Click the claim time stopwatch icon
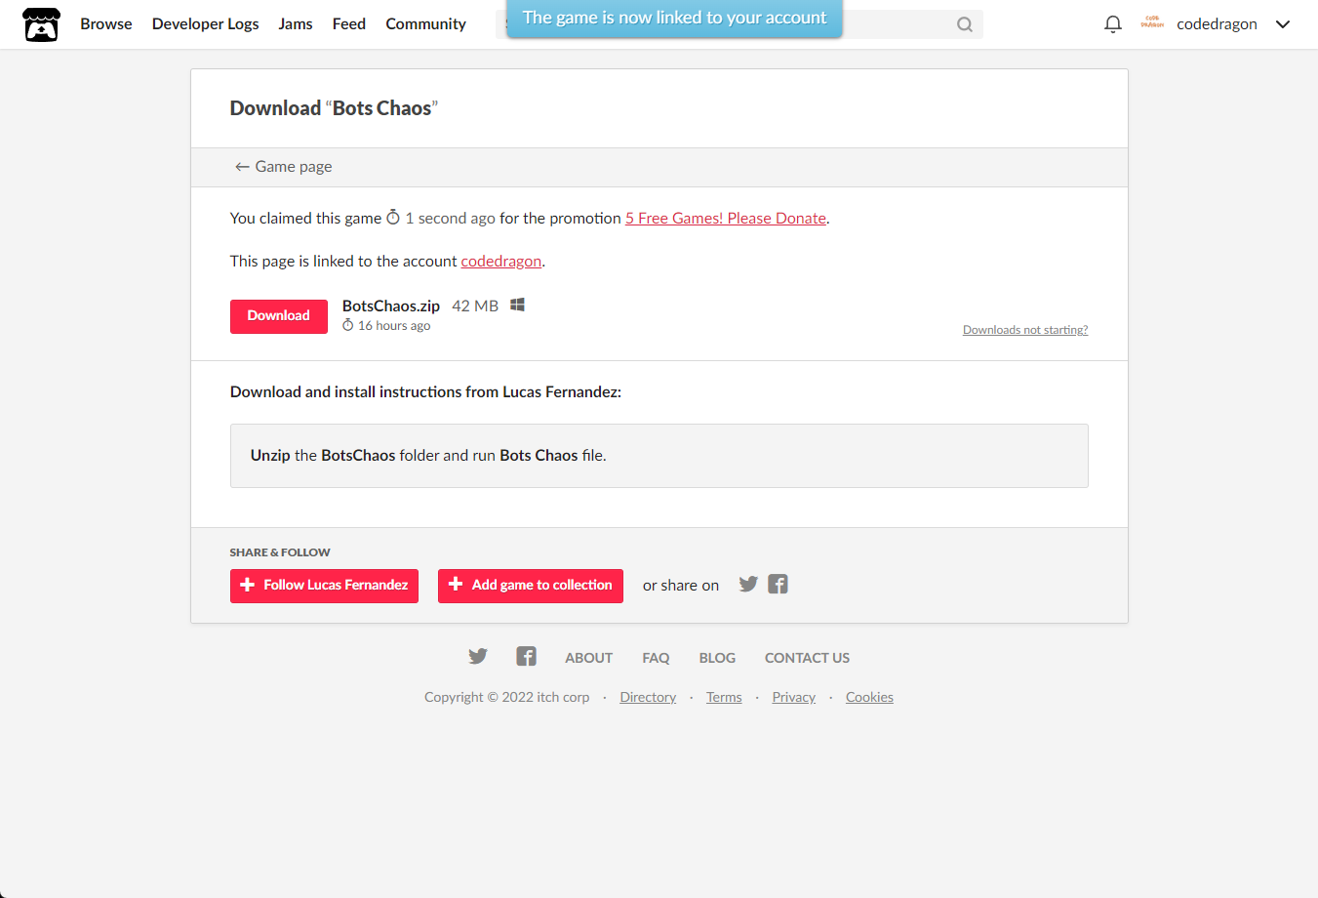Image resolution: width=1318 pixels, height=898 pixels. (x=393, y=218)
